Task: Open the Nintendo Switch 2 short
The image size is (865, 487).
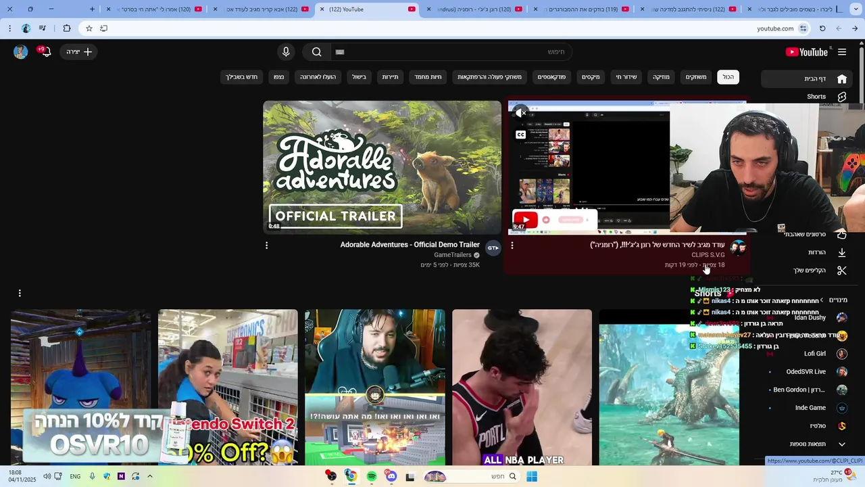Action: pos(228,388)
